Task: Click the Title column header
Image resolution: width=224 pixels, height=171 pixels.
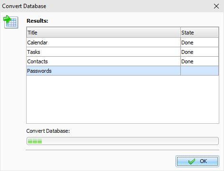Action: click(103, 33)
